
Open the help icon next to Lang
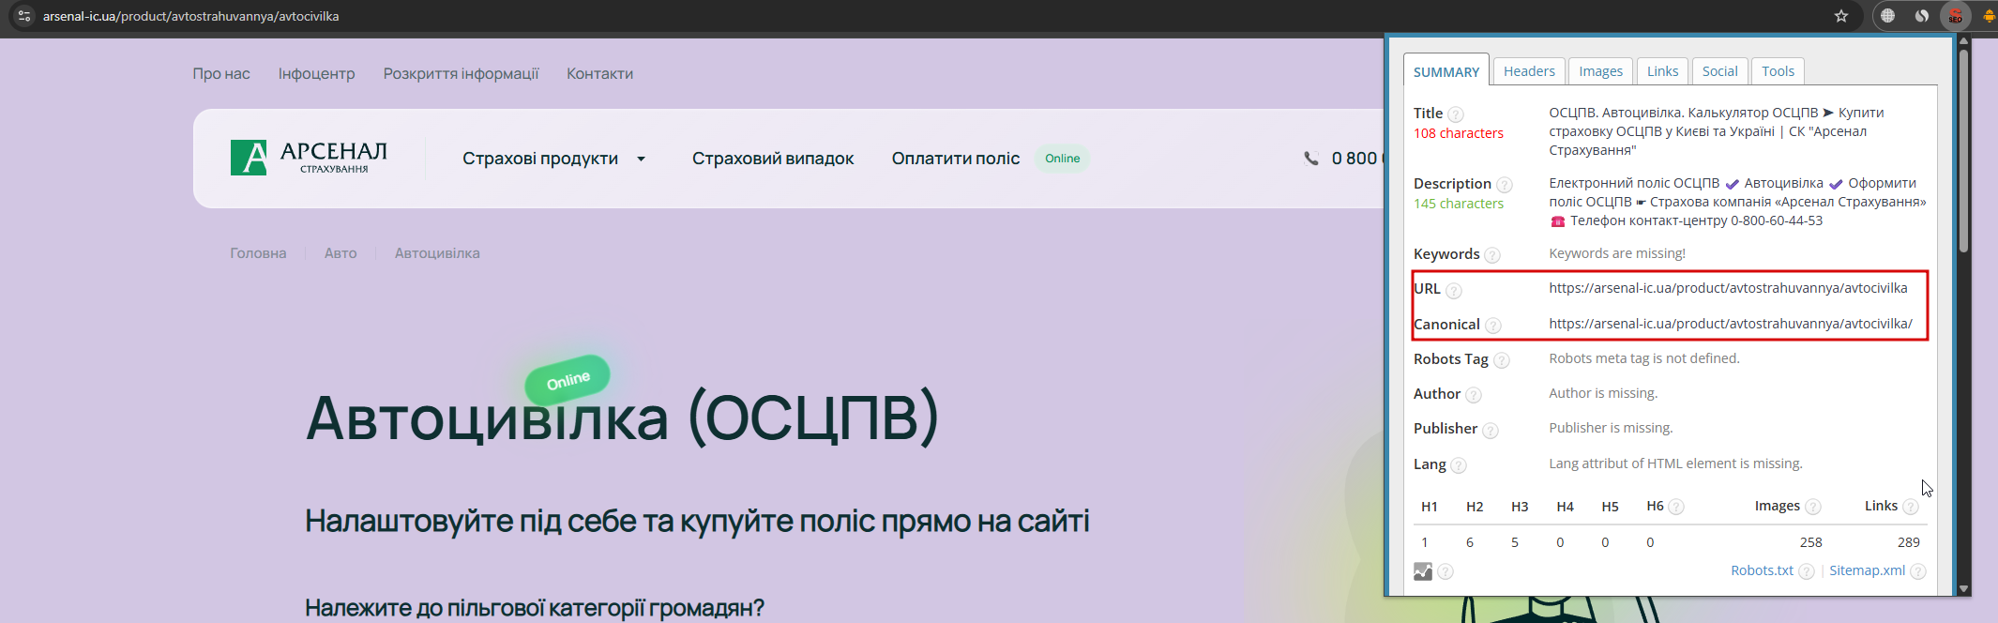click(1459, 465)
